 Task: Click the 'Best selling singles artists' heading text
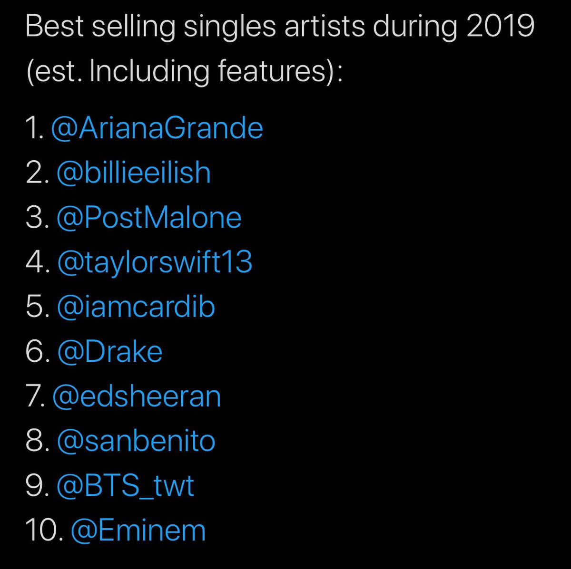click(196, 29)
